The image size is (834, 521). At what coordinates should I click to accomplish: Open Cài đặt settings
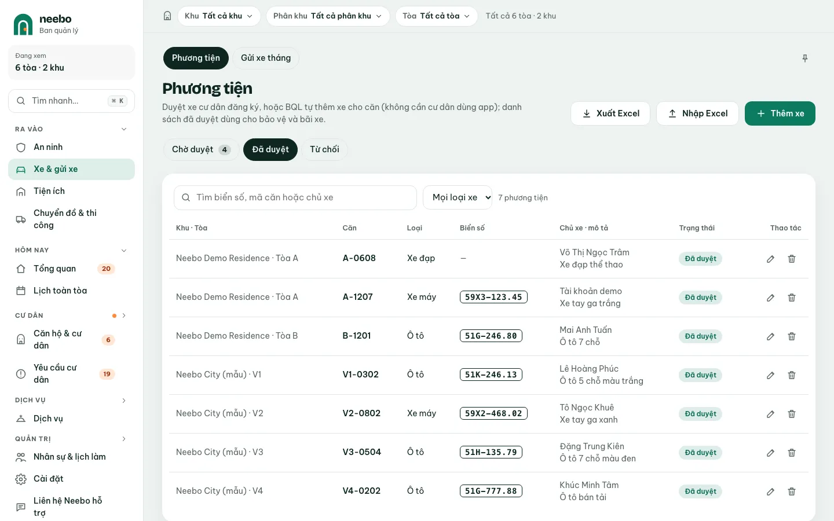point(71,479)
